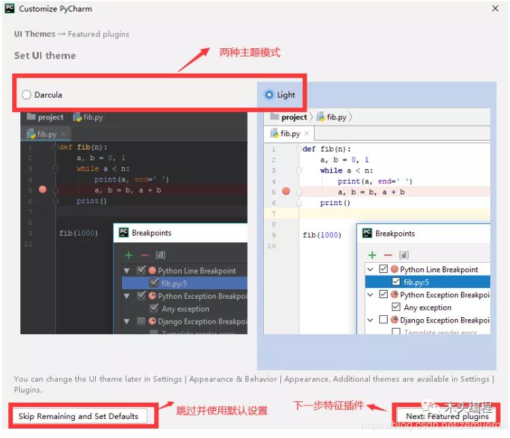The height and width of the screenshot is (438, 510).
Task: Toggle Any exception checkbox in Light preview
Action: [396, 307]
